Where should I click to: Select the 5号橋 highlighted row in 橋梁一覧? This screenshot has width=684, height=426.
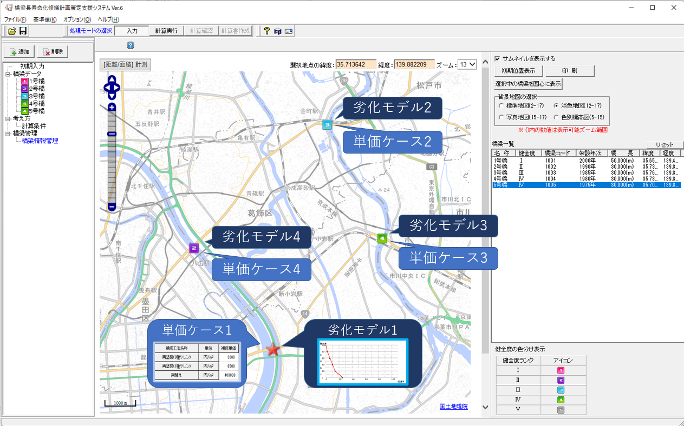click(x=587, y=185)
